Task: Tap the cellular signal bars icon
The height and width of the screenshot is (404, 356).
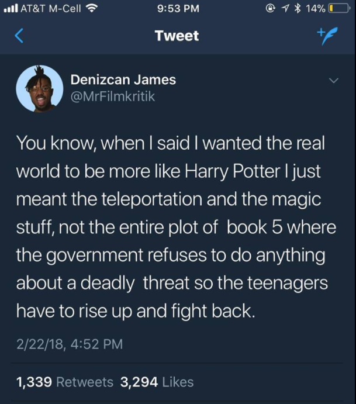Action: pos(11,9)
